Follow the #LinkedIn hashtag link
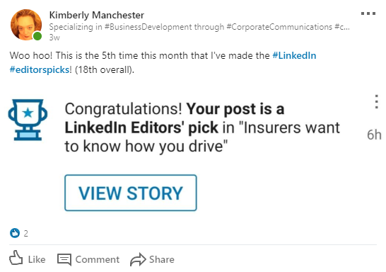The height and width of the screenshot is (272, 386). point(294,55)
